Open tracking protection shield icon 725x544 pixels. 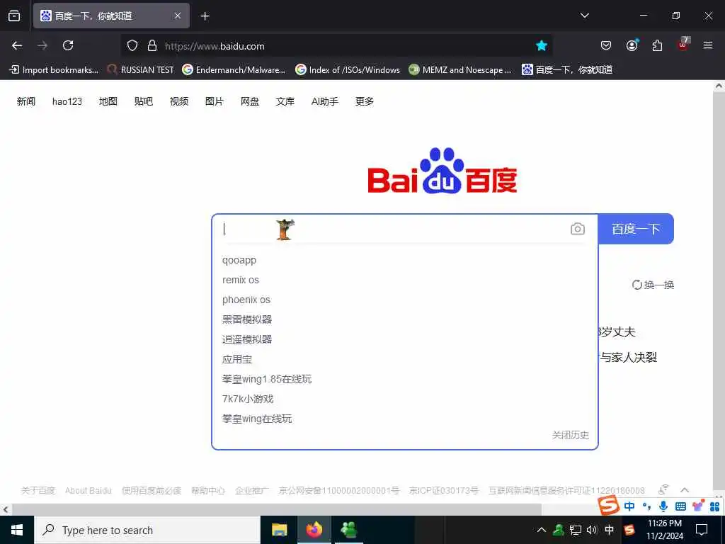pos(132,46)
